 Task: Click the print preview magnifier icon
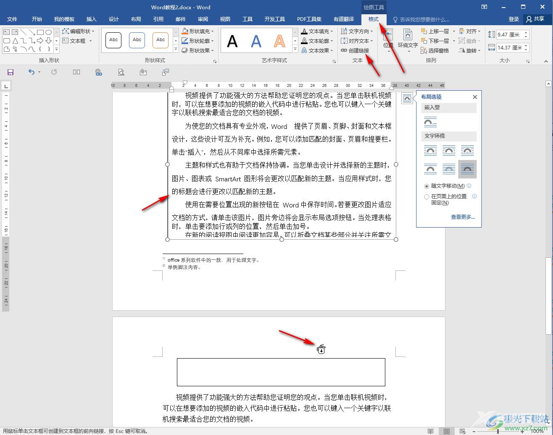pyautogui.click(x=121, y=72)
